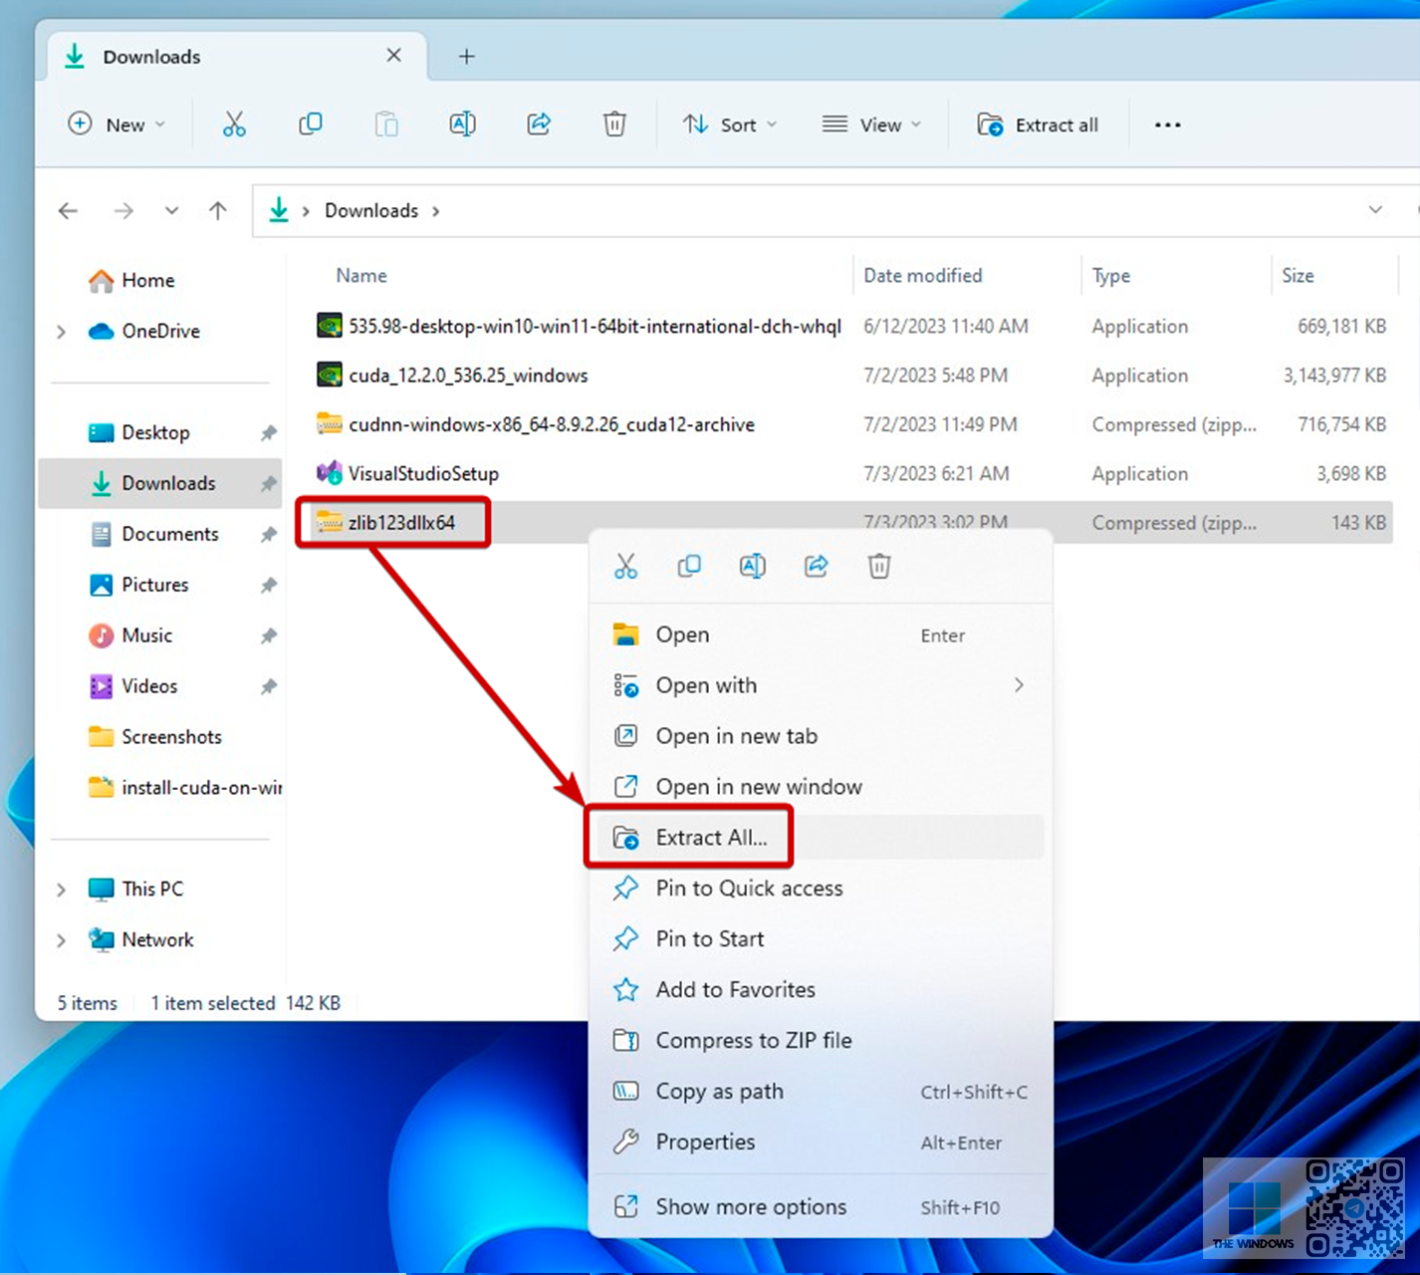This screenshot has width=1420, height=1275.
Task: Click the Paste icon in the top toolbar
Action: click(x=386, y=125)
